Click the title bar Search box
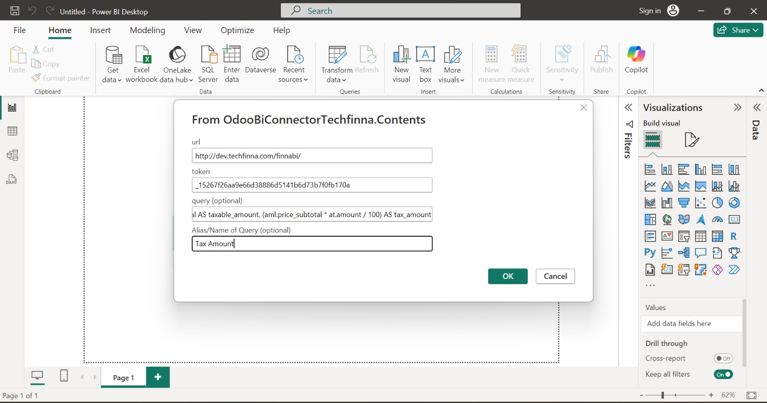767x403 pixels. (x=401, y=11)
